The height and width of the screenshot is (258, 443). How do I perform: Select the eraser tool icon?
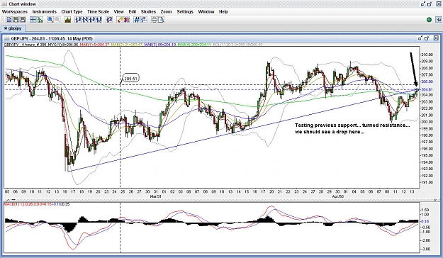coord(120,20)
